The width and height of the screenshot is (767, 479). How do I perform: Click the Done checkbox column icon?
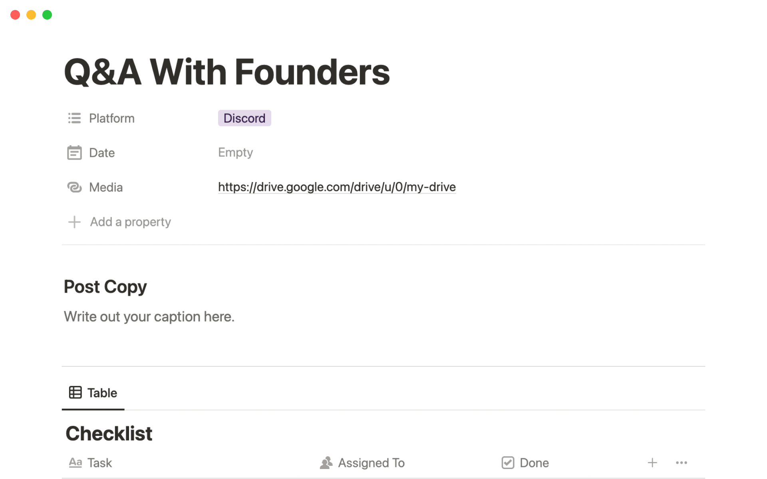[508, 463]
